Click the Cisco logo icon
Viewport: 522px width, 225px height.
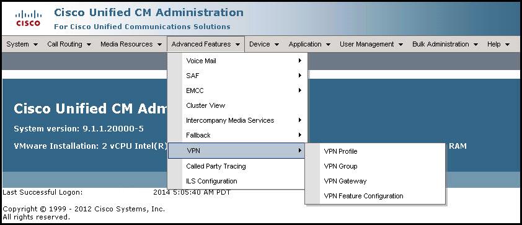point(29,19)
